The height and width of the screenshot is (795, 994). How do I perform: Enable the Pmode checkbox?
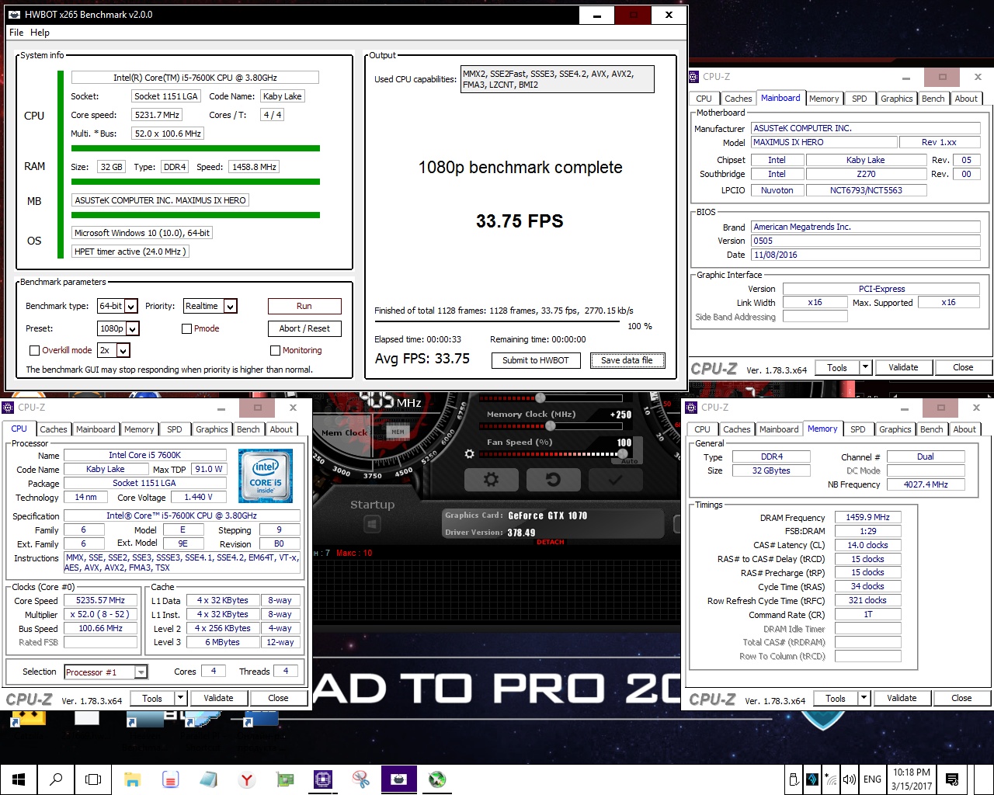(x=186, y=328)
